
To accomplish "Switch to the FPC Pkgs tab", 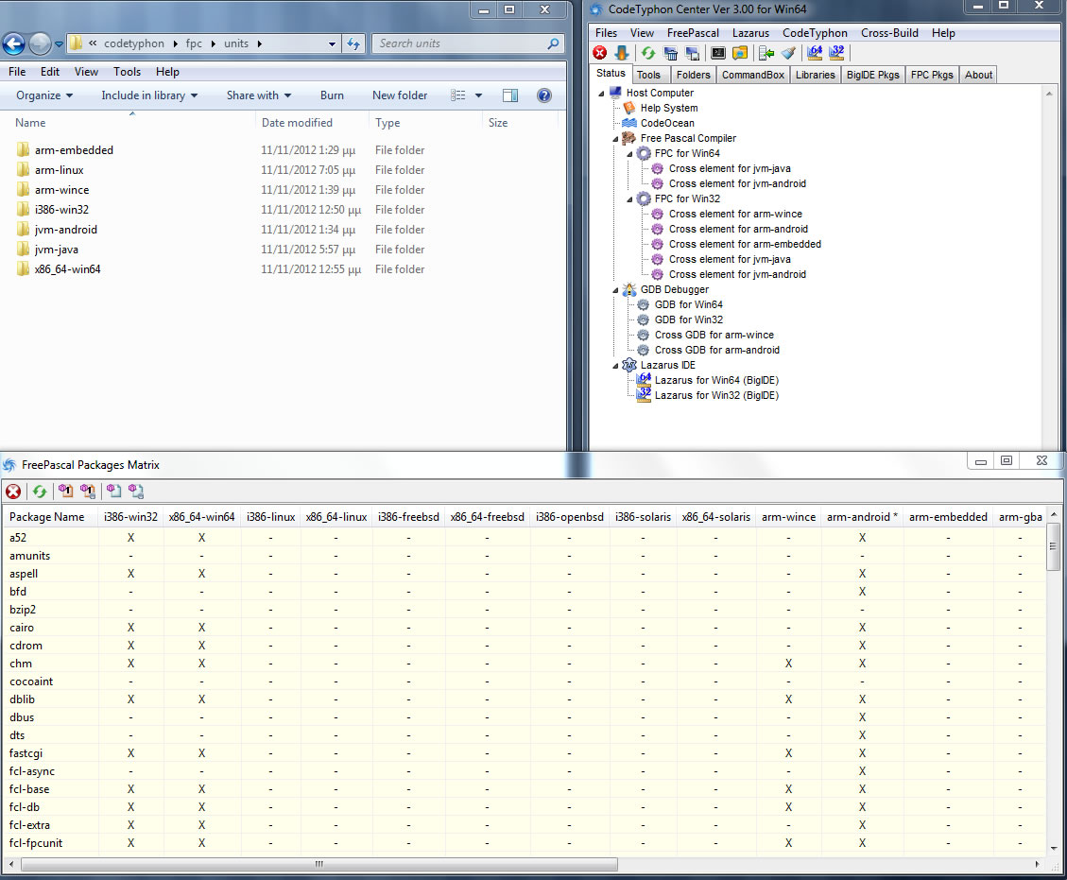I will 932,75.
